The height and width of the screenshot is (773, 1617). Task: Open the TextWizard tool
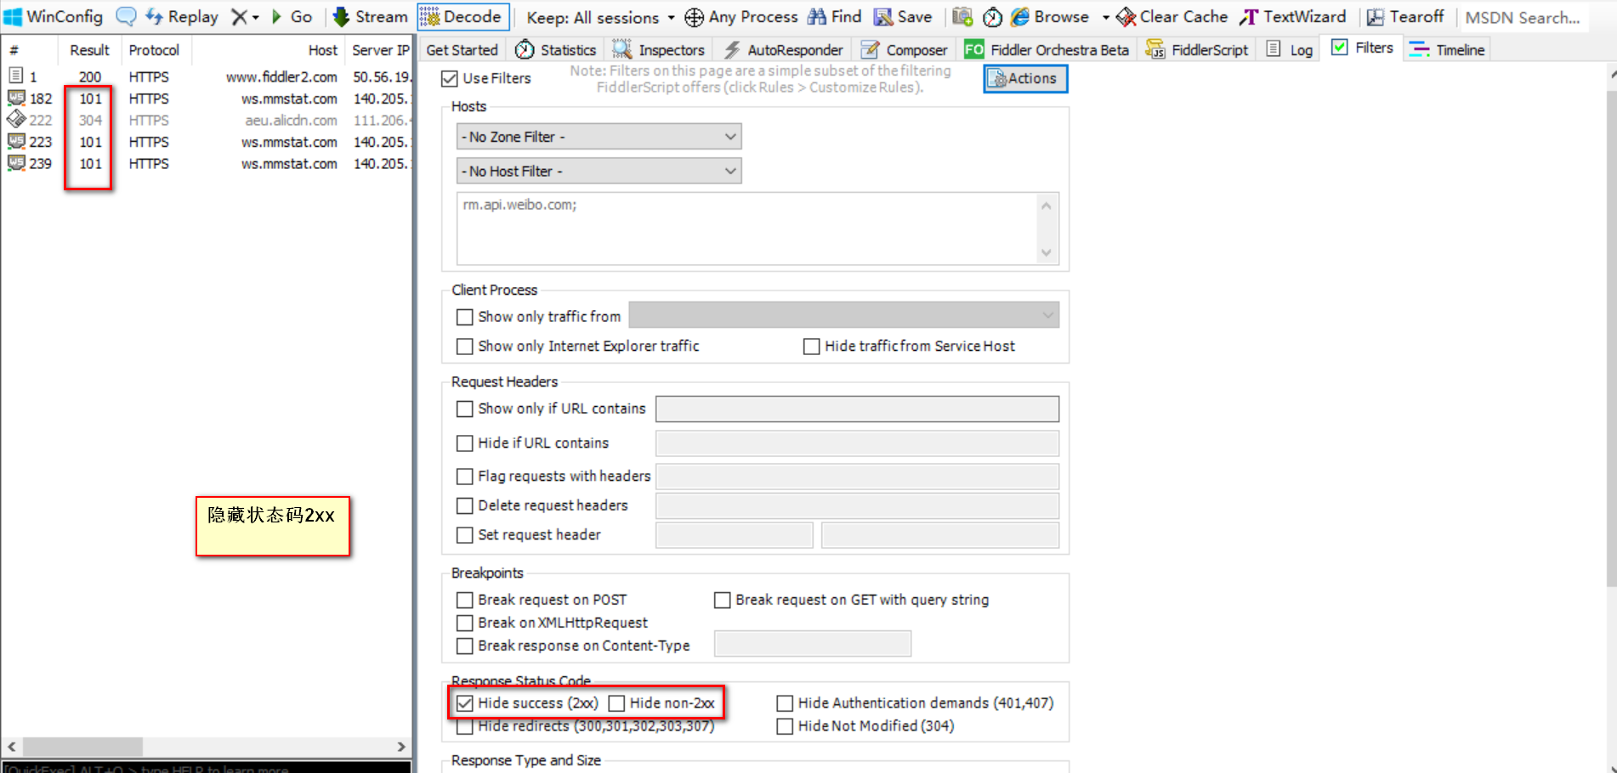[x=1293, y=17]
